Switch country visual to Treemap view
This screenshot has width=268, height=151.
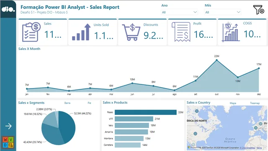pos(255,103)
